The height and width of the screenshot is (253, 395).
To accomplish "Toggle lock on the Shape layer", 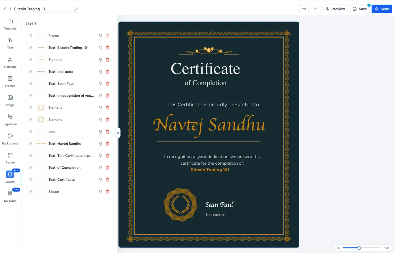I will (x=100, y=192).
